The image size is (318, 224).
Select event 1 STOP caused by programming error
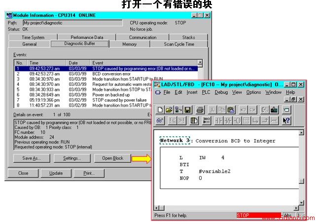tap(106, 69)
